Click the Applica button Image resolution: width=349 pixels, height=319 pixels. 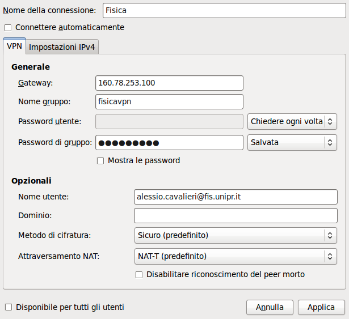coord(321,307)
